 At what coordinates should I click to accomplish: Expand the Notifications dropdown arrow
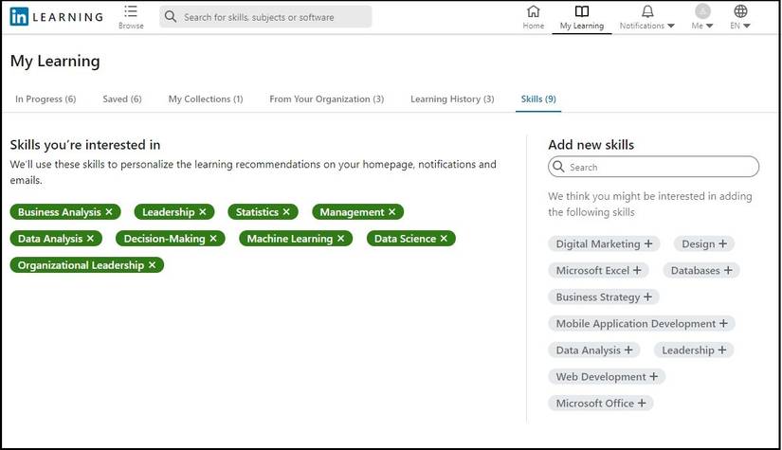(671, 26)
